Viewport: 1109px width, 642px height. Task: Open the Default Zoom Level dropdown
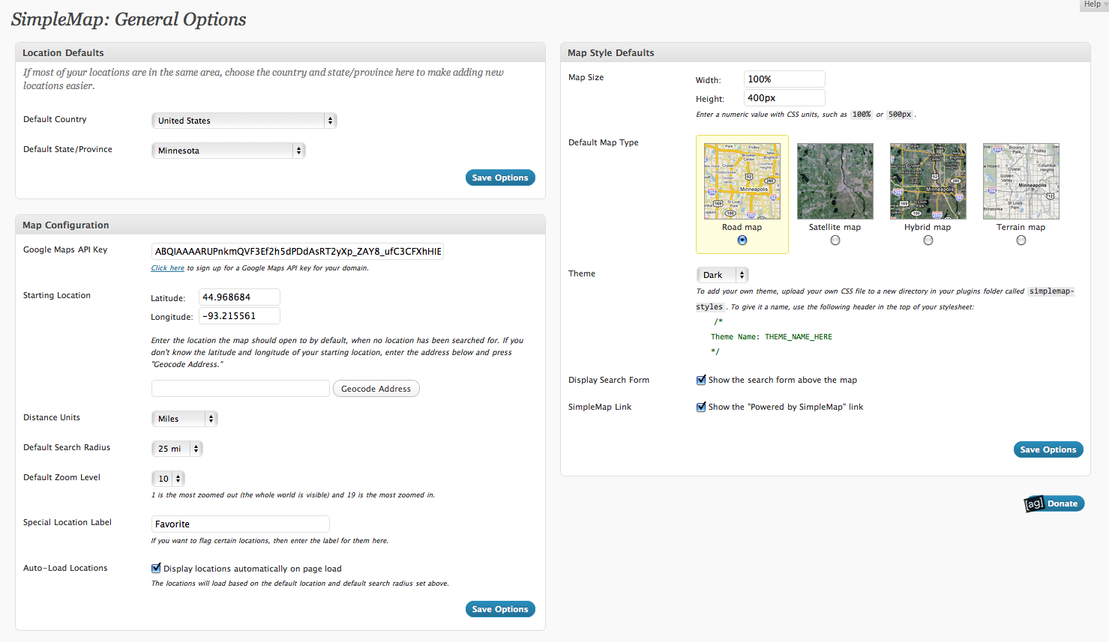tap(168, 479)
